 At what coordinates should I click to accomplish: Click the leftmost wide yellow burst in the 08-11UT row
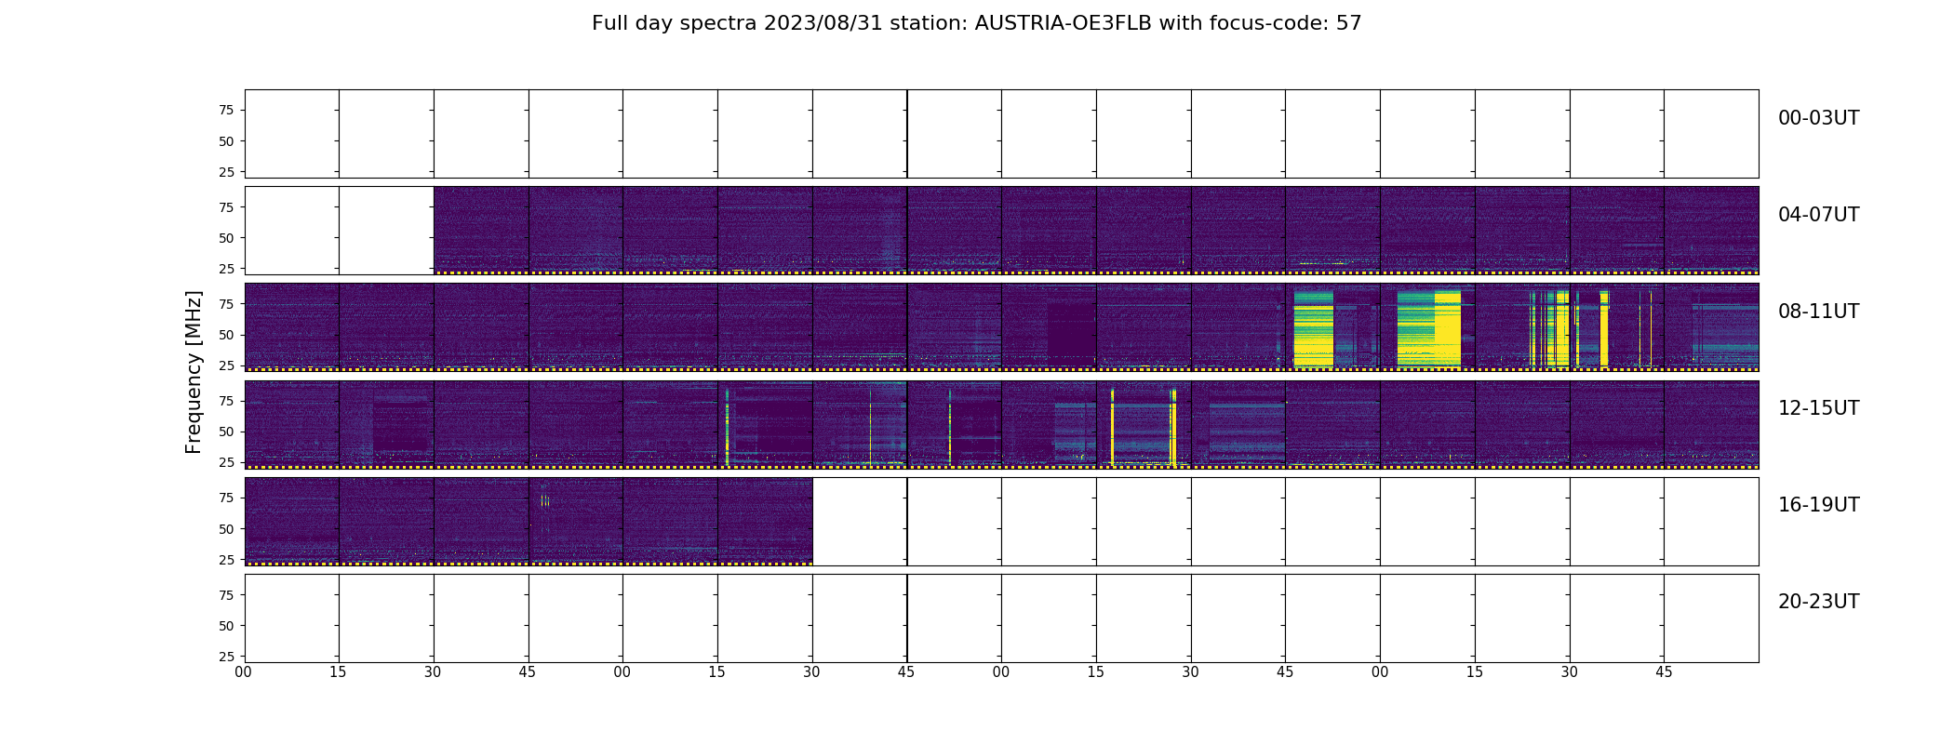coord(1313,328)
